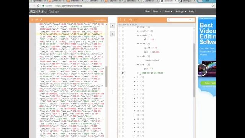
Task: Expand list item 5
Action: [134, 90]
